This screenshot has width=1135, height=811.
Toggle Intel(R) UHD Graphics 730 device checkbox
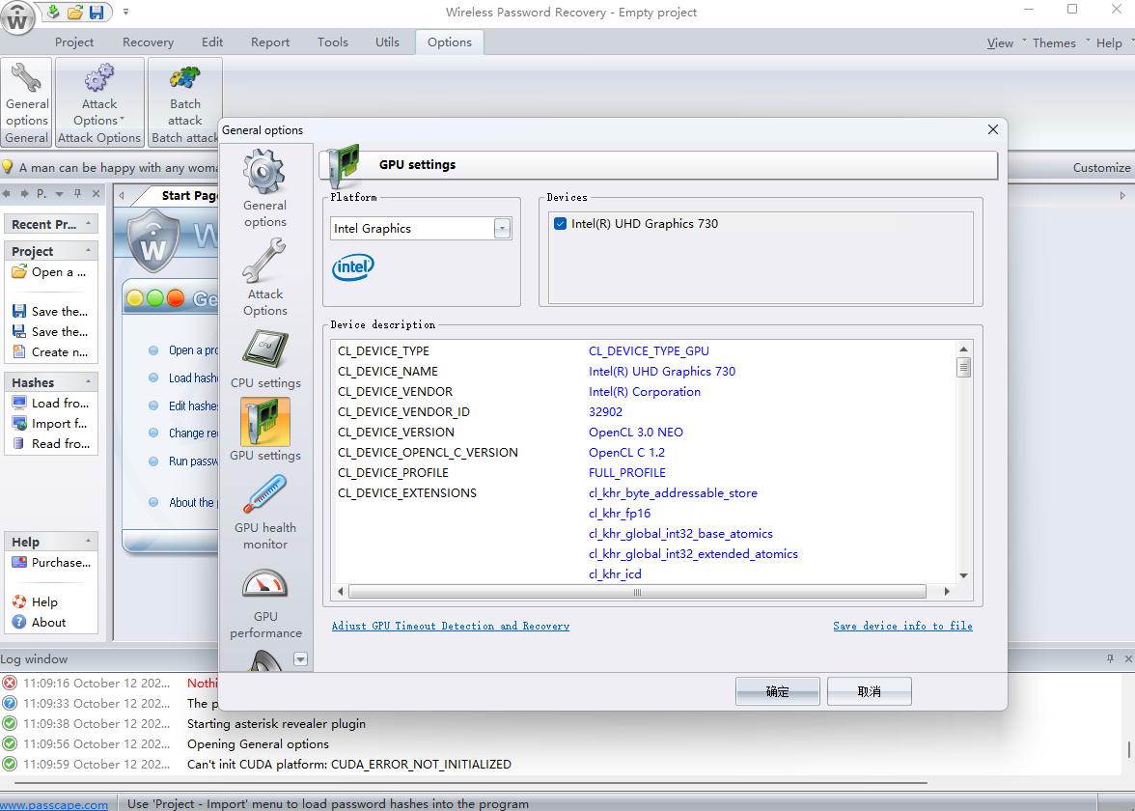[560, 224]
